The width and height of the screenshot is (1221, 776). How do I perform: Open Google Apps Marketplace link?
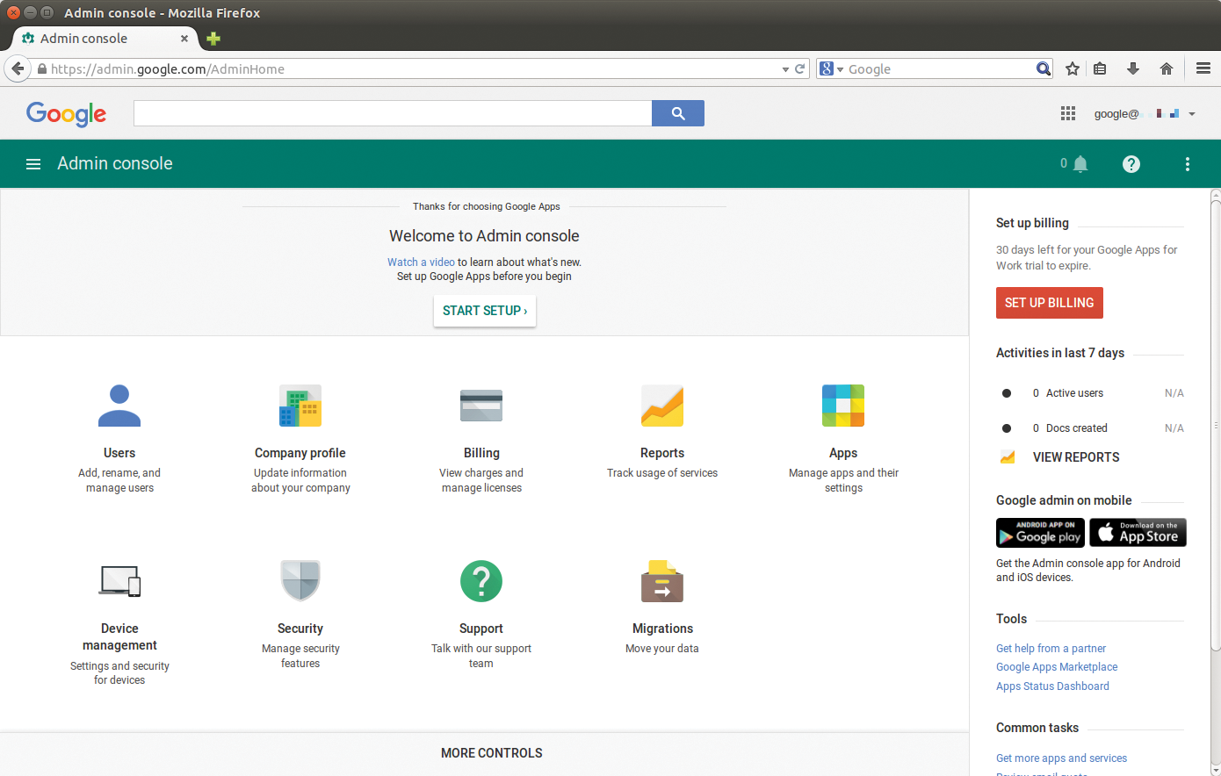[x=1057, y=667]
